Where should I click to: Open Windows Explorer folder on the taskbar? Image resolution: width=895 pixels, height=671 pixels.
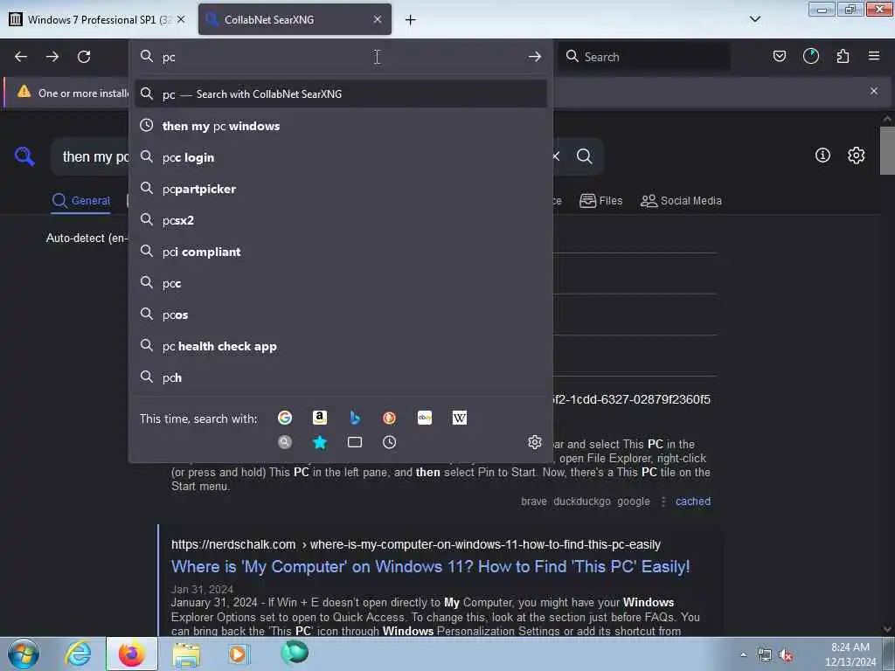coord(187,654)
